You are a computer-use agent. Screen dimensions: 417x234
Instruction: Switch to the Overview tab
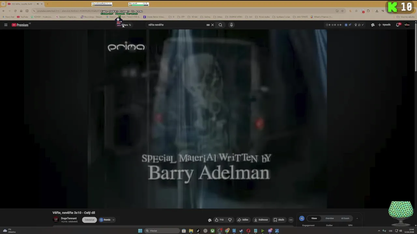click(x=330, y=218)
